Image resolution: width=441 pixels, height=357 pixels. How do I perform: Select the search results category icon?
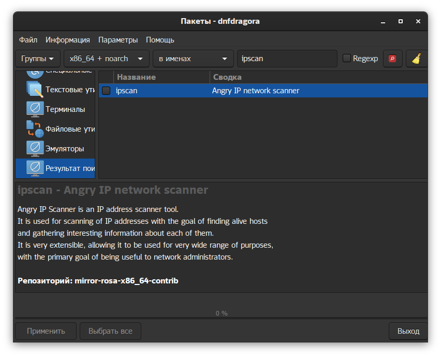point(35,168)
